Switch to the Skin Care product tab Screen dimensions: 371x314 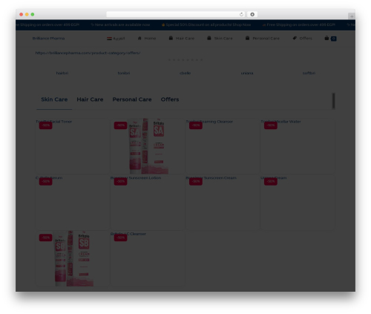pos(54,99)
